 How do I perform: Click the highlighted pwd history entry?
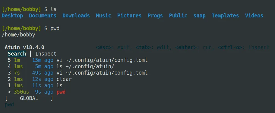[x=61, y=92]
